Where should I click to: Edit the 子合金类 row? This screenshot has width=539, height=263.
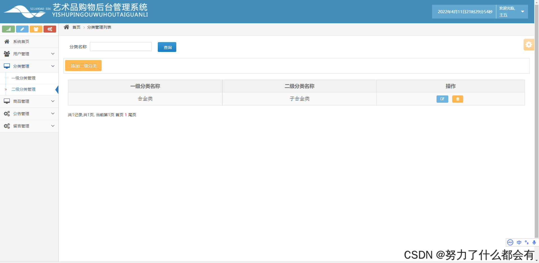(x=442, y=99)
